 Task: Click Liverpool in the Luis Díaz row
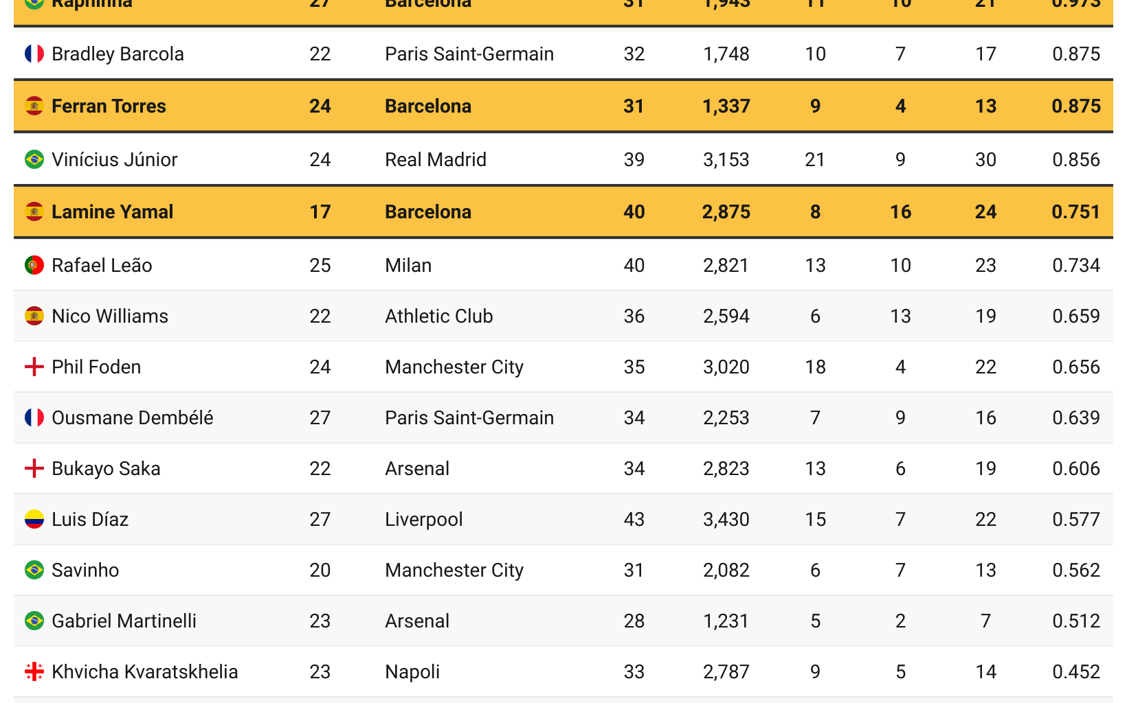pyautogui.click(x=424, y=519)
